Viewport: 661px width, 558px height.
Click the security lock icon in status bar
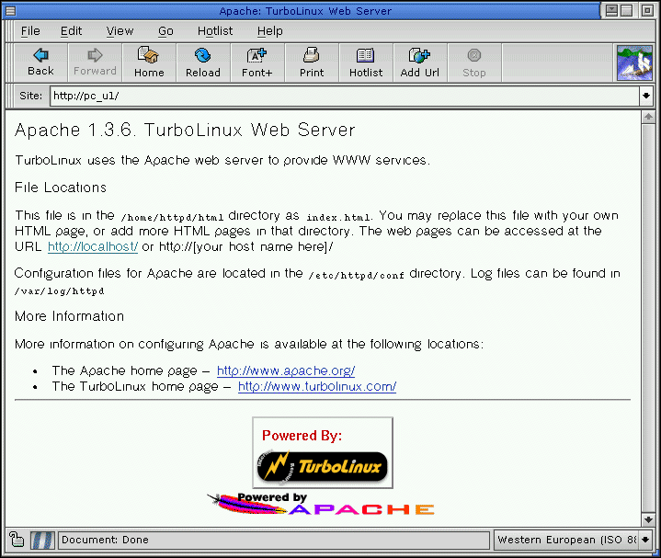17,540
